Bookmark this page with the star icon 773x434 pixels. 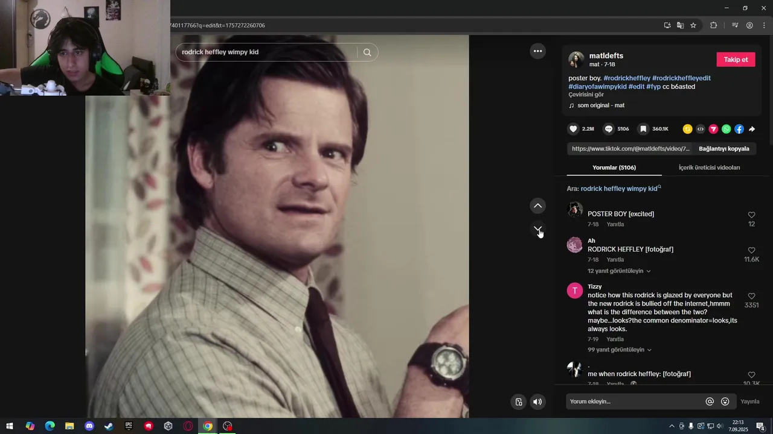click(x=693, y=25)
